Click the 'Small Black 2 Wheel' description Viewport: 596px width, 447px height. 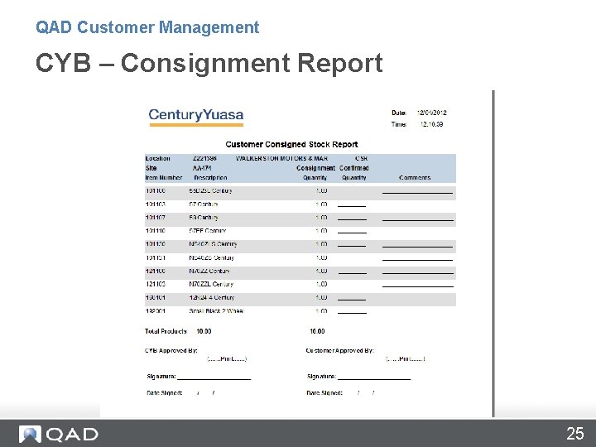coord(216,311)
